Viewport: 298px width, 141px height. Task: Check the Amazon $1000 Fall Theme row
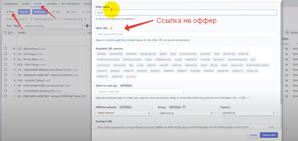pyautogui.click(x=6, y=96)
